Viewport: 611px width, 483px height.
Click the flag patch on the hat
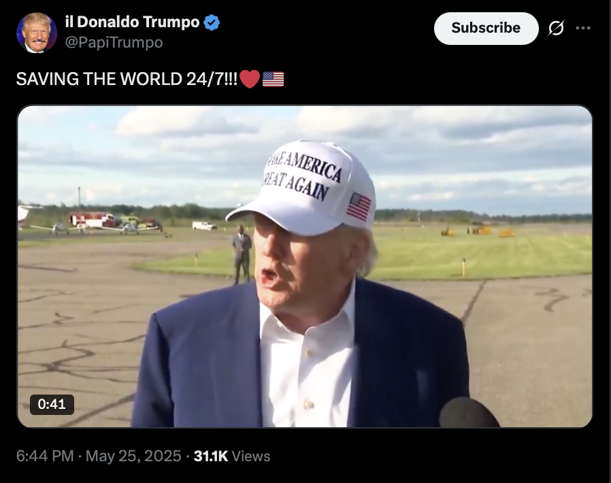359,206
